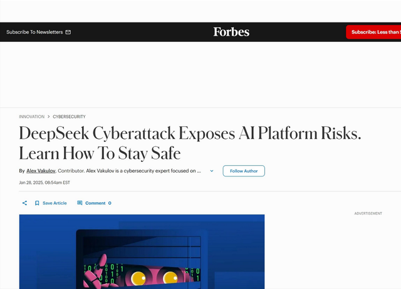Click the article's hero illustration image
Viewport: 401px width, 289px height.
coord(142,251)
